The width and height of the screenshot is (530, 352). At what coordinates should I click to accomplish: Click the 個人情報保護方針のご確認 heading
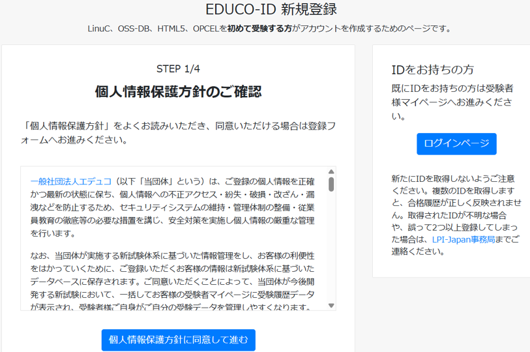178,91
